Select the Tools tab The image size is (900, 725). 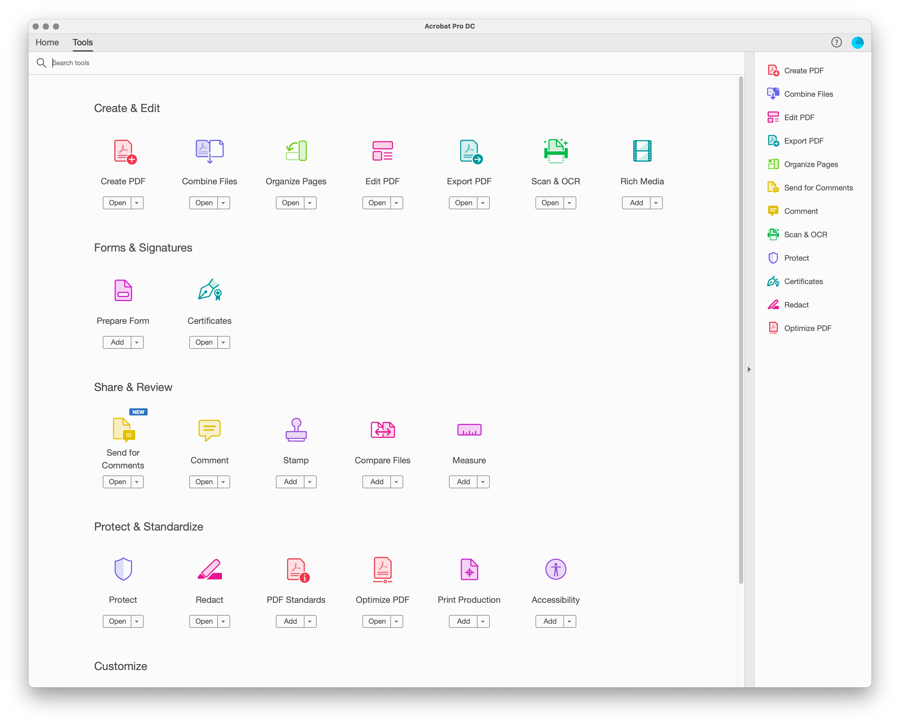click(x=83, y=42)
